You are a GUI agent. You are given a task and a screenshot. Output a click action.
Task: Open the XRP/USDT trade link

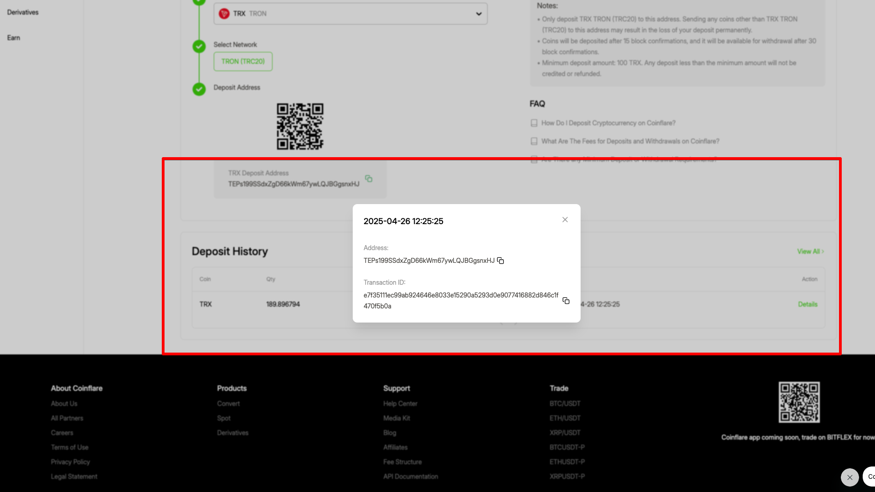coord(565,433)
